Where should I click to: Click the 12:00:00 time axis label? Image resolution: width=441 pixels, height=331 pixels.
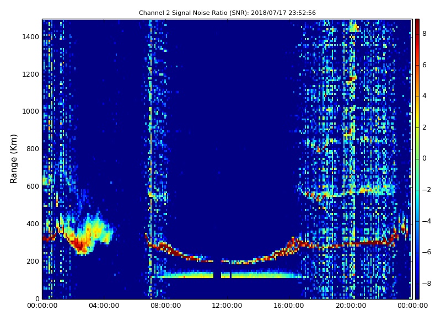[x=227, y=306]
